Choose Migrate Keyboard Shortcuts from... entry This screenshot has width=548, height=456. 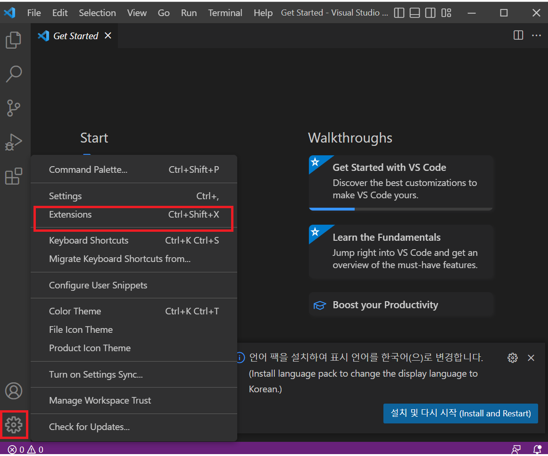click(x=134, y=259)
